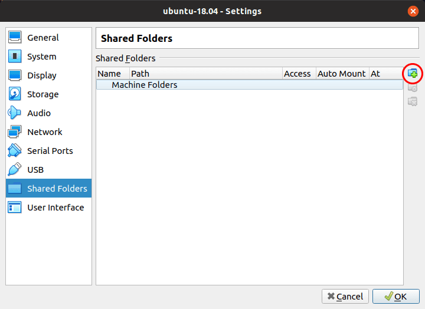
Task: Click the At column header
Action: tap(386, 73)
